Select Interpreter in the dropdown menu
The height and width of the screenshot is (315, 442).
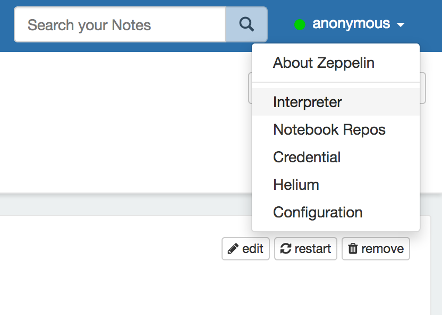(308, 102)
